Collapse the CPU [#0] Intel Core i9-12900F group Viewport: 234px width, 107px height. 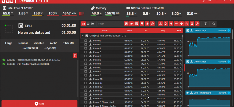pyautogui.click(x=83, y=36)
